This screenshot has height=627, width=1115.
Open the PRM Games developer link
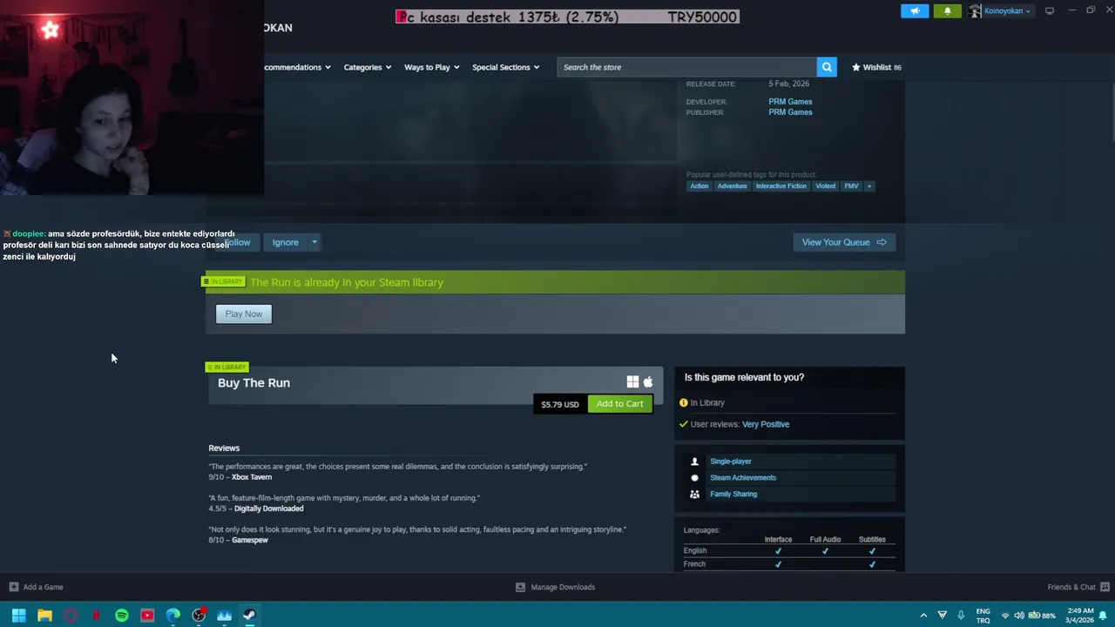pos(790,102)
